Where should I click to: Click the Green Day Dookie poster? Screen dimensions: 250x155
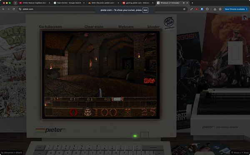coord(13,70)
